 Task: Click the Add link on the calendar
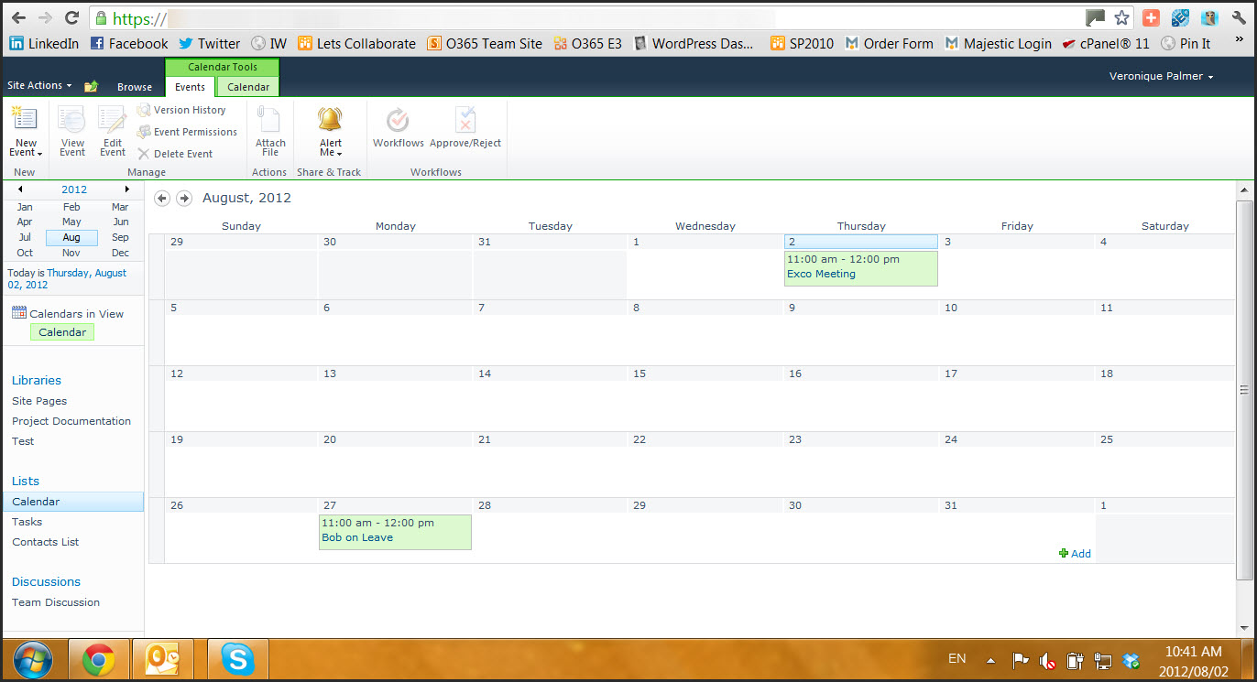(x=1075, y=553)
